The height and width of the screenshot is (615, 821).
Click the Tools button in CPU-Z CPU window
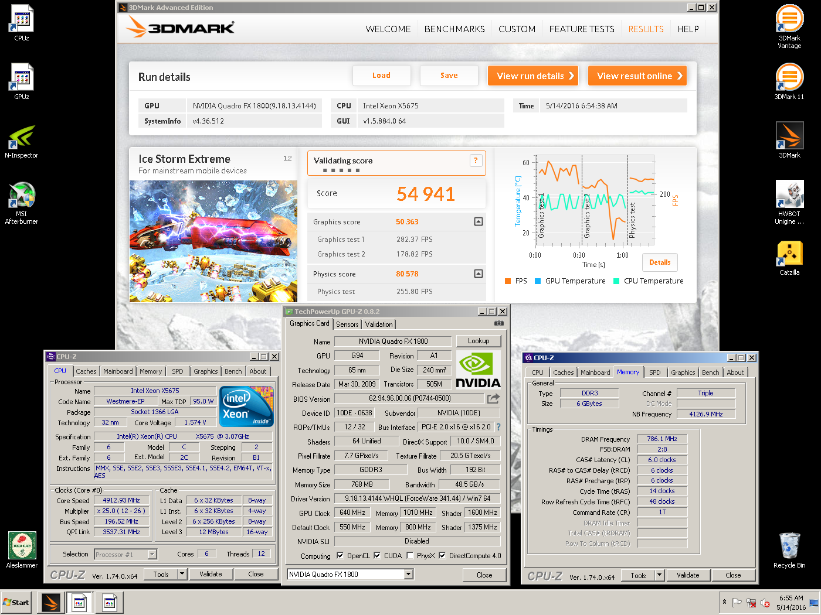coord(161,574)
